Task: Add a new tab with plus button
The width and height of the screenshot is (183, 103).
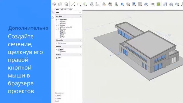Action: pyautogui.click(x=72, y=9)
